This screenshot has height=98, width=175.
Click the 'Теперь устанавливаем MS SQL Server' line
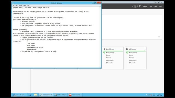coord(36,38)
